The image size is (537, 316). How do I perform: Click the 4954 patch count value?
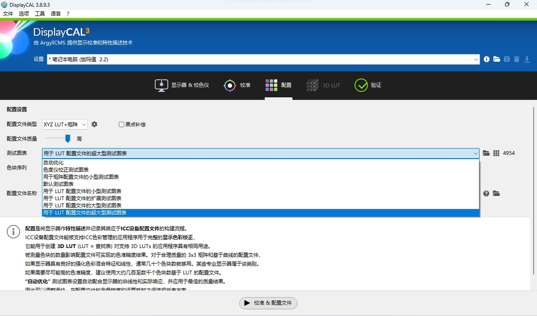(x=509, y=153)
